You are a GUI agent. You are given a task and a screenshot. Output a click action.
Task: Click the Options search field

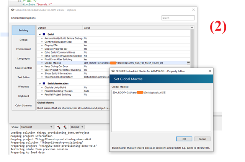(178, 18)
